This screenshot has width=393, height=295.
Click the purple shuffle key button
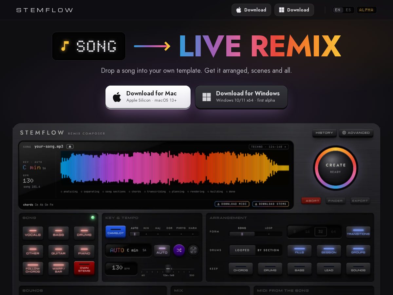point(179,250)
